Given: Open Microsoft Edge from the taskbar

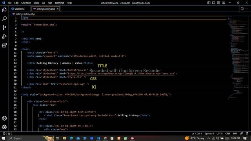Looking at the screenshot, I should click(x=71, y=138).
